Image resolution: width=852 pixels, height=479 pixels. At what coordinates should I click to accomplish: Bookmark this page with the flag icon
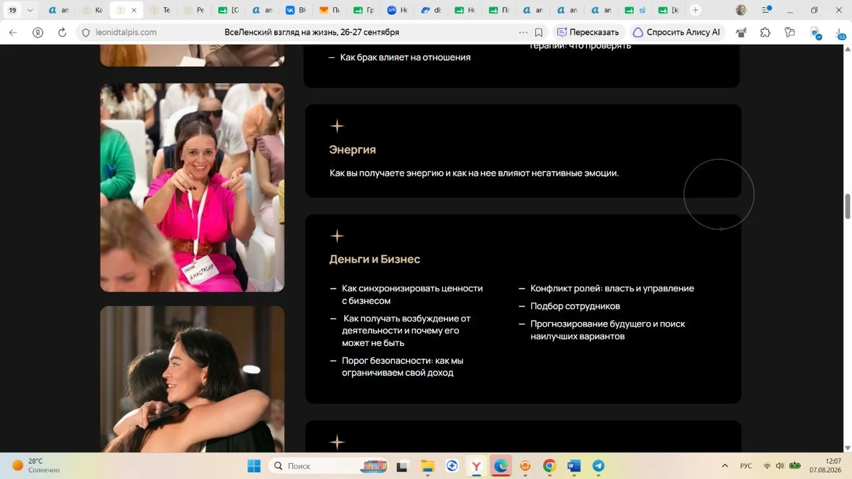(538, 32)
